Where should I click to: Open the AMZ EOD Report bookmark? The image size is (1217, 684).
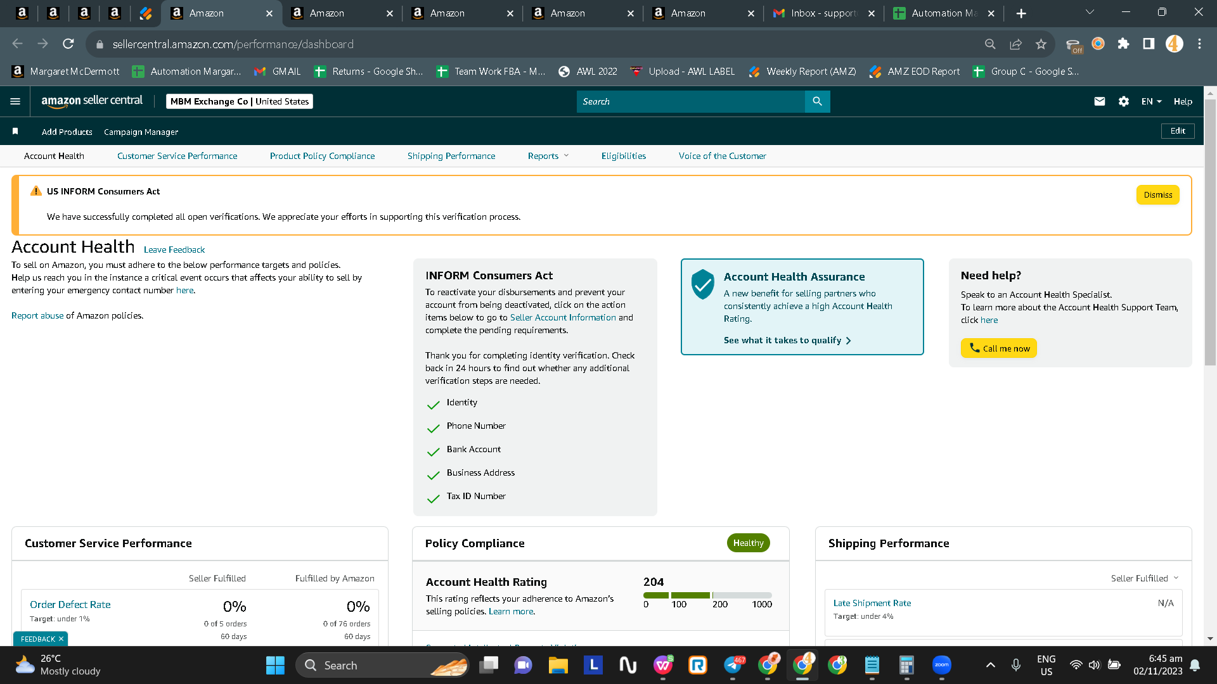point(915,72)
